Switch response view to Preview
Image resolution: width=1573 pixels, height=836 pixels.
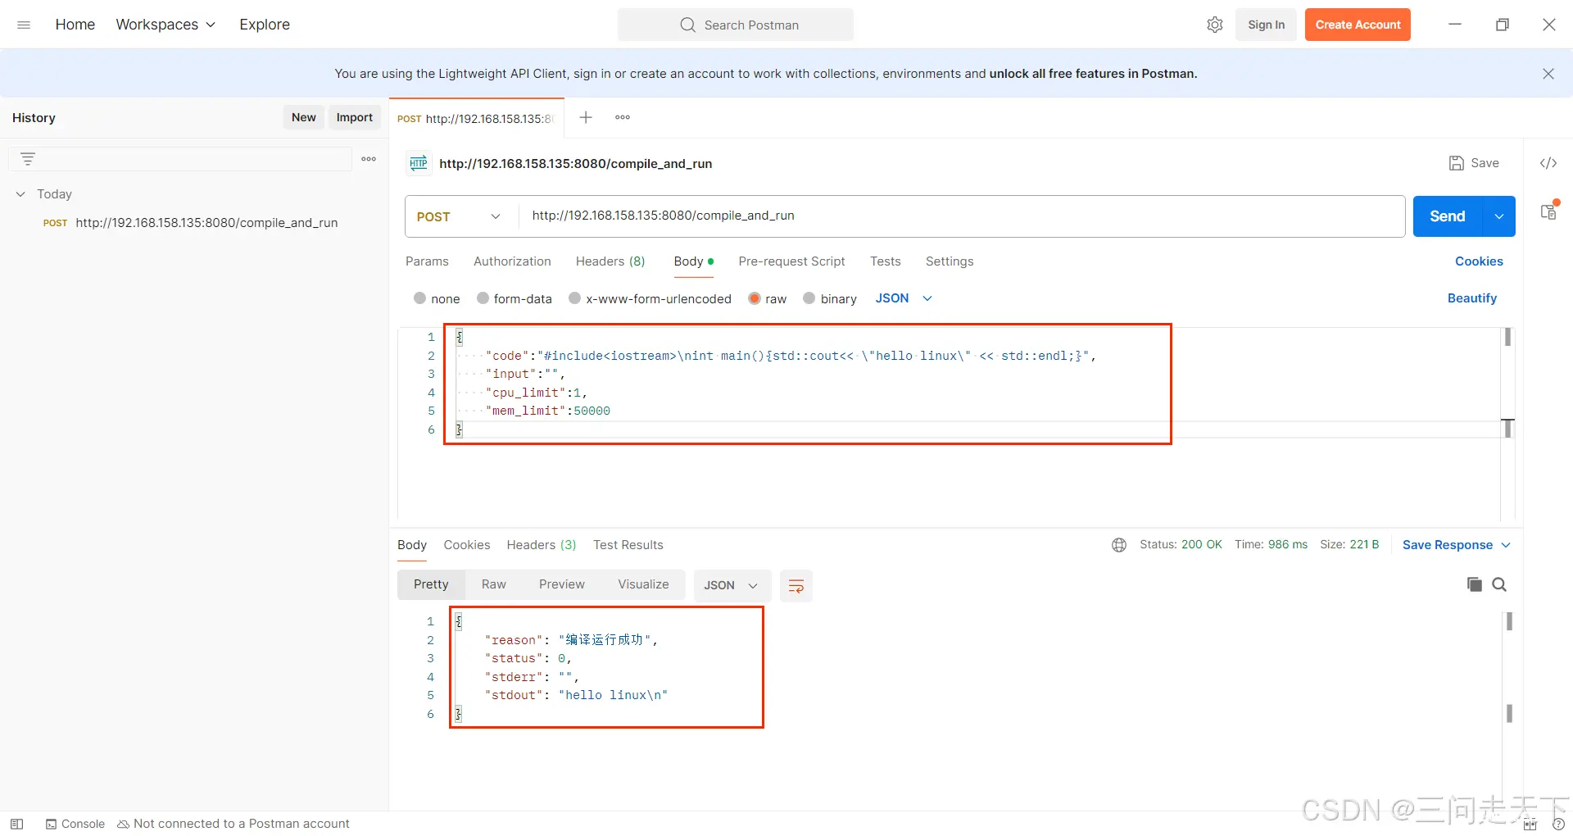click(562, 584)
